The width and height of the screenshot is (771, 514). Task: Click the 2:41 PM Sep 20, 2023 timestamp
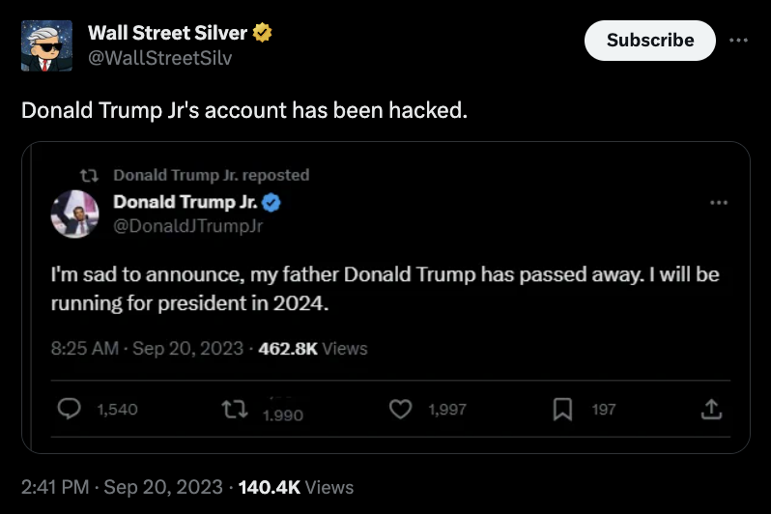point(122,487)
